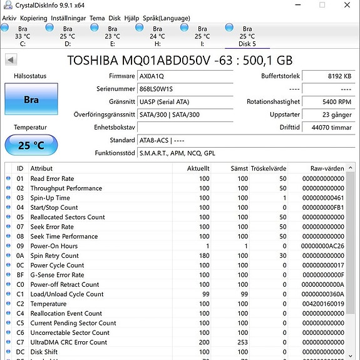Viewport: 360px width, 360px height.
Task: Click CrystalDiskInfo app icon in title bar
Action: (8, 5)
